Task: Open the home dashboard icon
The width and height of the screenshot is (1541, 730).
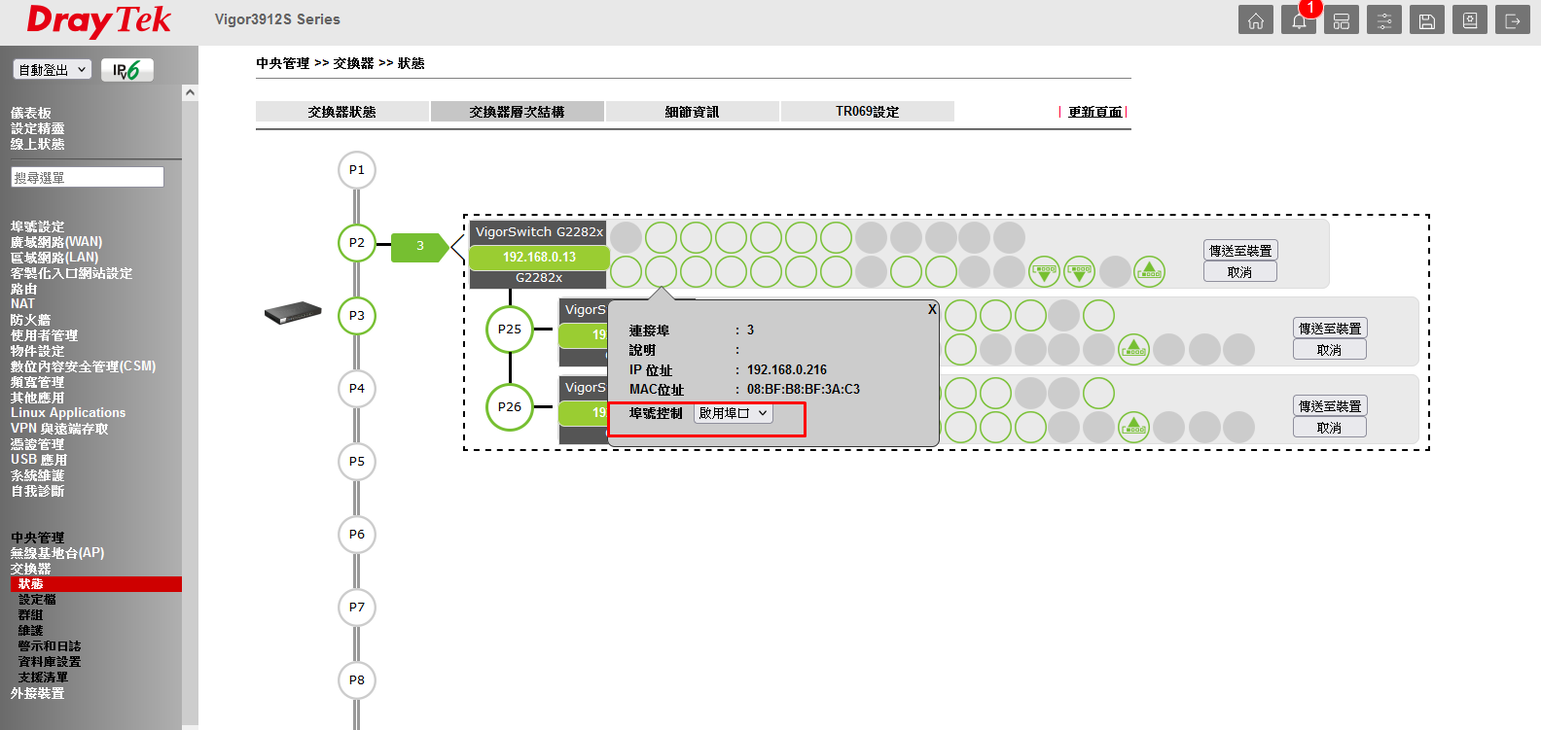Action: [1256, 20]
